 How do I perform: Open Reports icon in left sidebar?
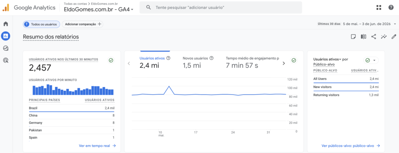tap(5, 36)
